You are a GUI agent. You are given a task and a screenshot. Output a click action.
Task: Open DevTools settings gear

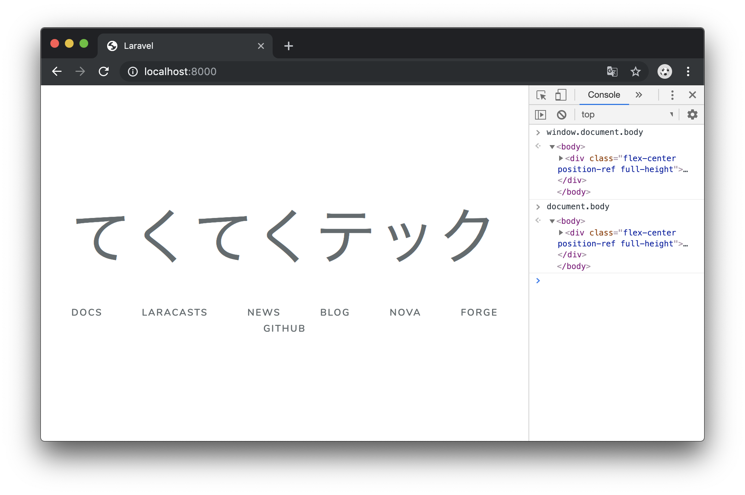[692, 114]
